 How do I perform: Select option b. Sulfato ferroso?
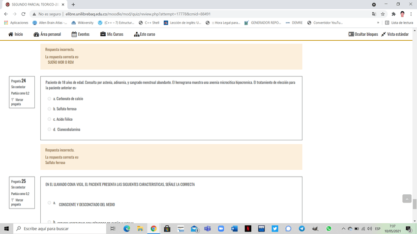coord(49,109)
